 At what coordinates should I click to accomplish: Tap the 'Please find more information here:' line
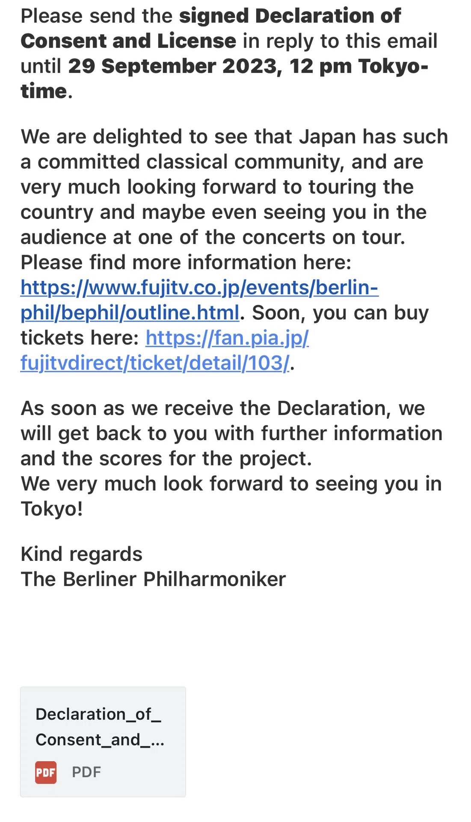coord(186,262)
